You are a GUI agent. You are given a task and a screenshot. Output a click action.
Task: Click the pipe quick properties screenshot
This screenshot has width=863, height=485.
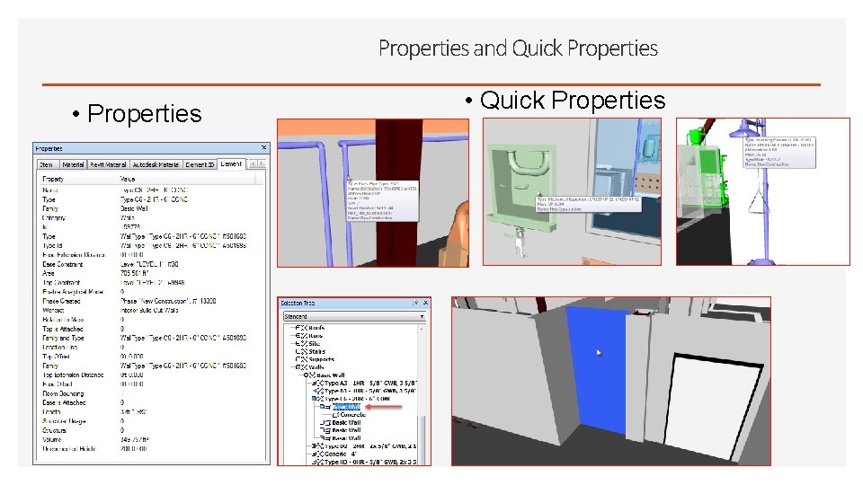373,193
